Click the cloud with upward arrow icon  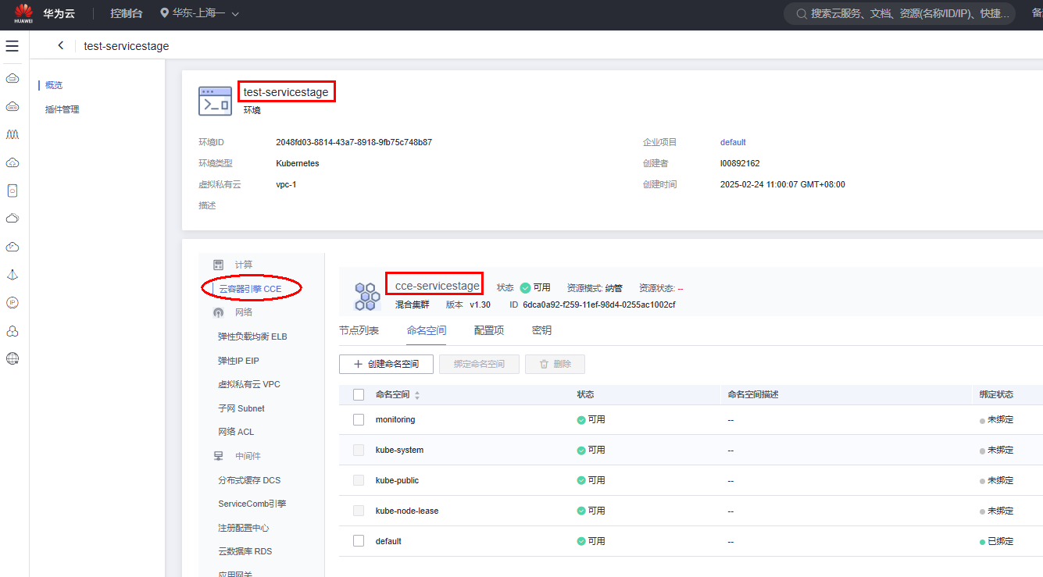pyautogui.click(x=12, y=162)
